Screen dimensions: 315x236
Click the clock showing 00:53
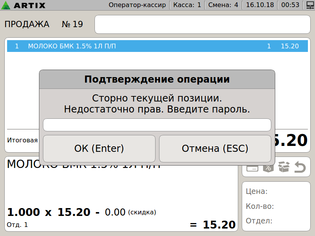tap(290, 5)
